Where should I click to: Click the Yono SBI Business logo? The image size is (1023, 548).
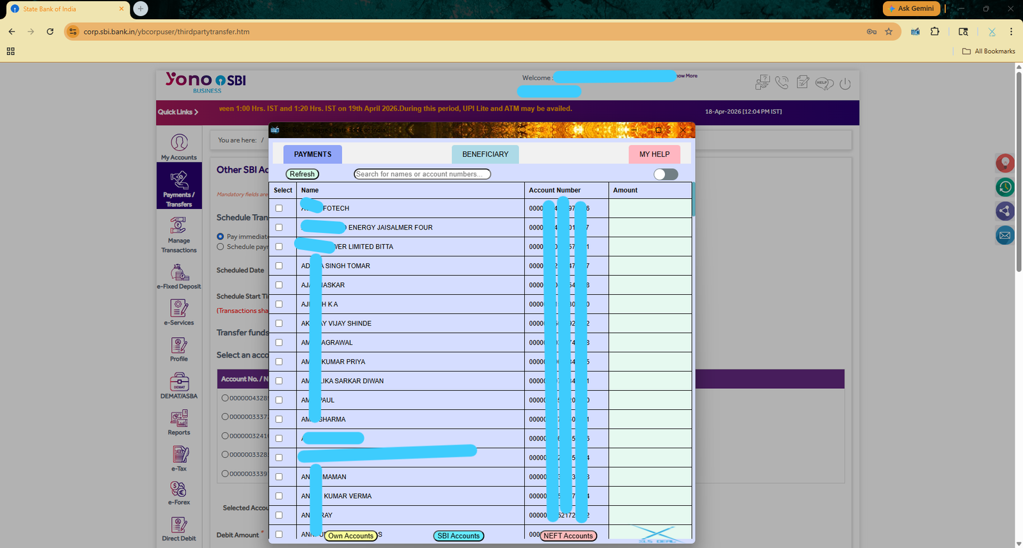point(205,82)
